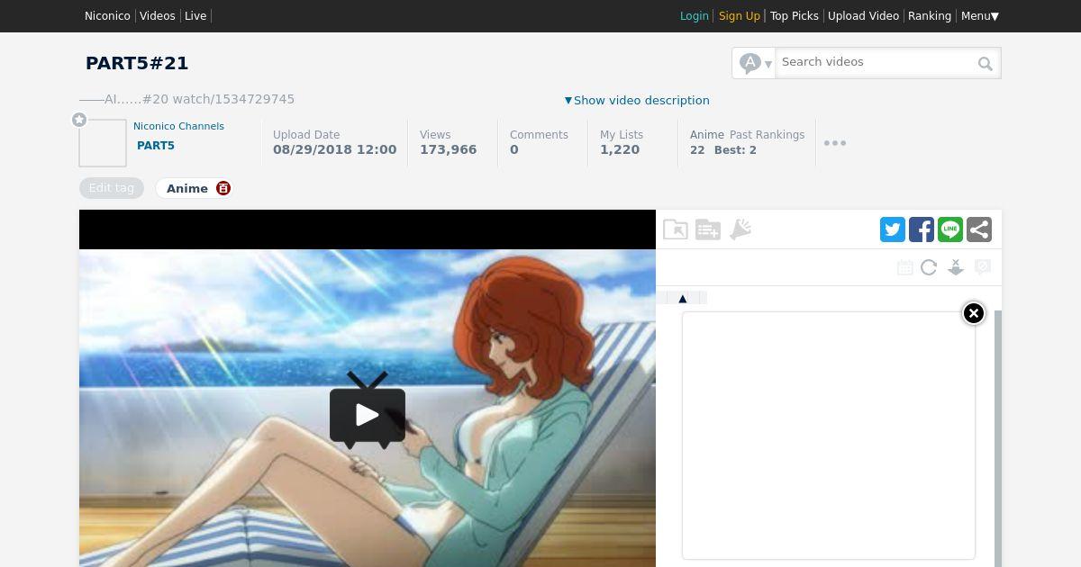The height and width of the screenshot is (567, 1081).
Task: Click the megaphone advertise icon
Action: pos(740,229)
